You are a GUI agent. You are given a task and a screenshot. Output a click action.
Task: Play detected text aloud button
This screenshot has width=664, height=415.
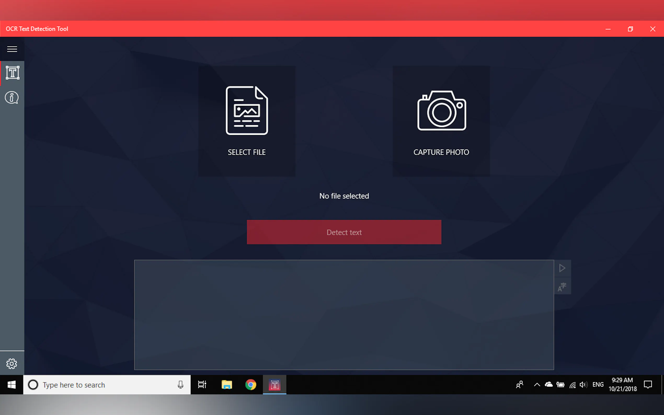click(x=562, y=268)
